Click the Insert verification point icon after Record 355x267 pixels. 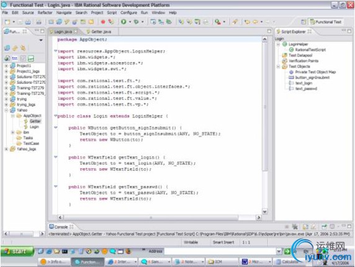(x=111, y=22)
